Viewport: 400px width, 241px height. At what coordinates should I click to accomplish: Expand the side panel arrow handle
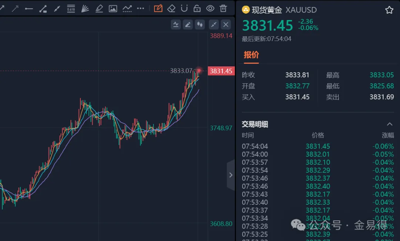coord(231,175)
